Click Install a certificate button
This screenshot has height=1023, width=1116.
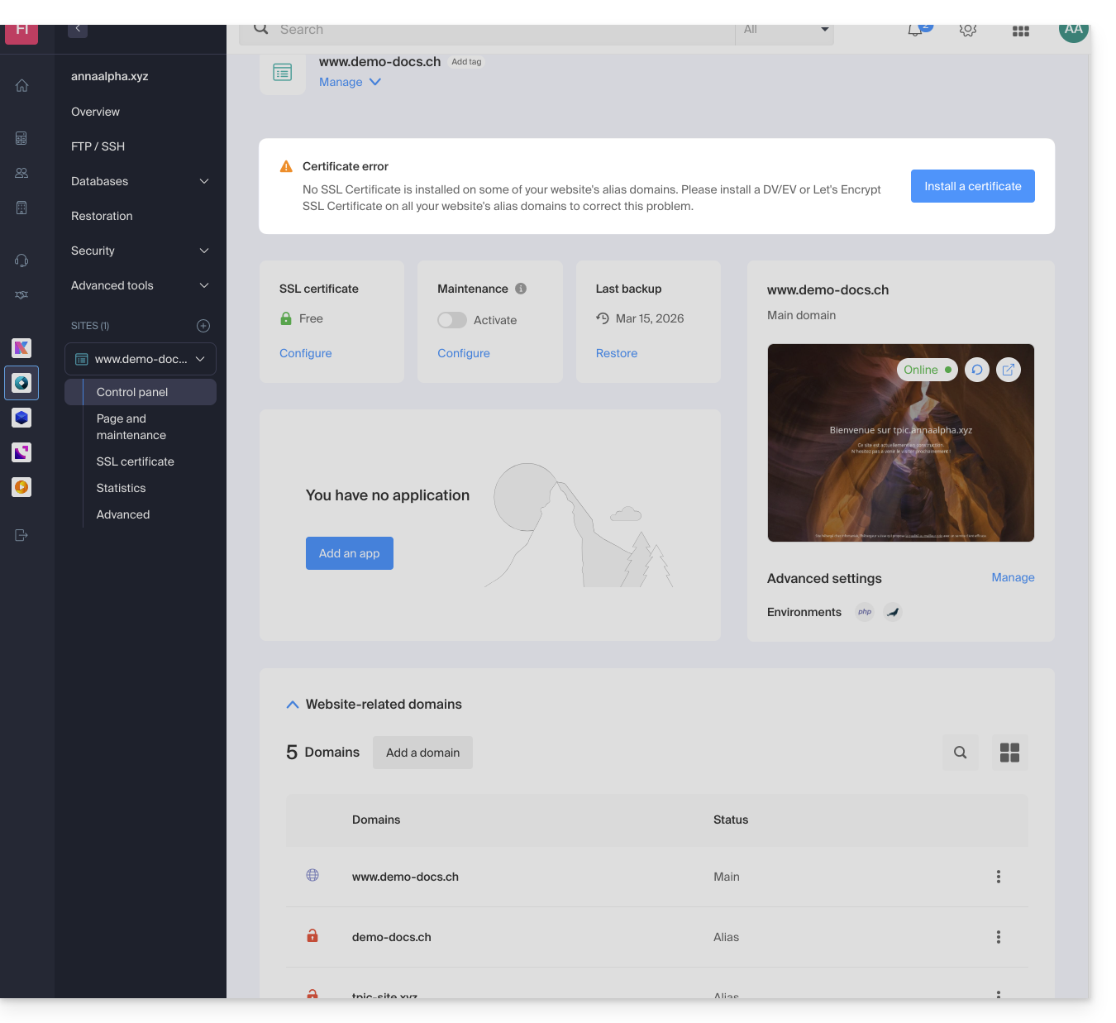click(972, 186)
